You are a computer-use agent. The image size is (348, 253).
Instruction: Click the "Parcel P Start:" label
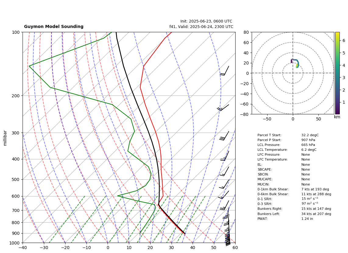[269, 140]
